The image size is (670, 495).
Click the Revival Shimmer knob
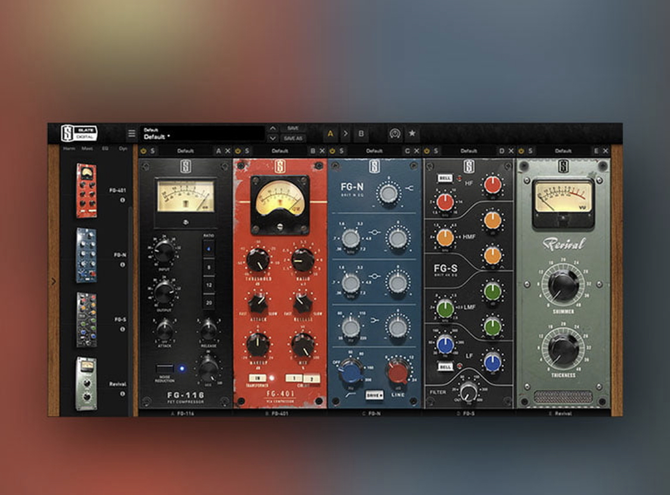tap(563, 283)
